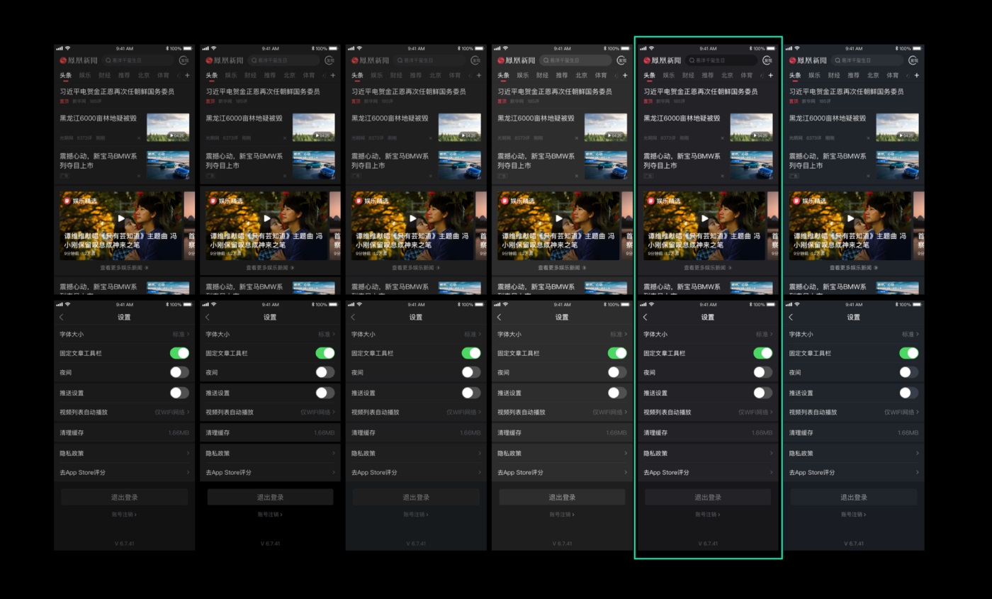
Task: Open 习近平电贺金正恩 headline in the second mockup
Action: [263, 91]
